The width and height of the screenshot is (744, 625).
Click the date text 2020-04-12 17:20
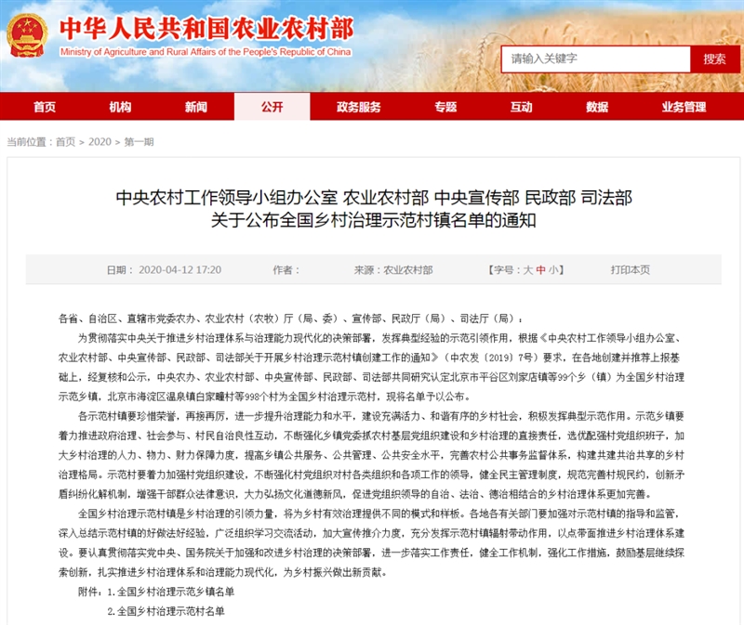(179, 270)
